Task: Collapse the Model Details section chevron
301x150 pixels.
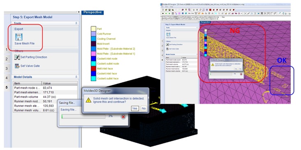Action: (x=76, y=77)
